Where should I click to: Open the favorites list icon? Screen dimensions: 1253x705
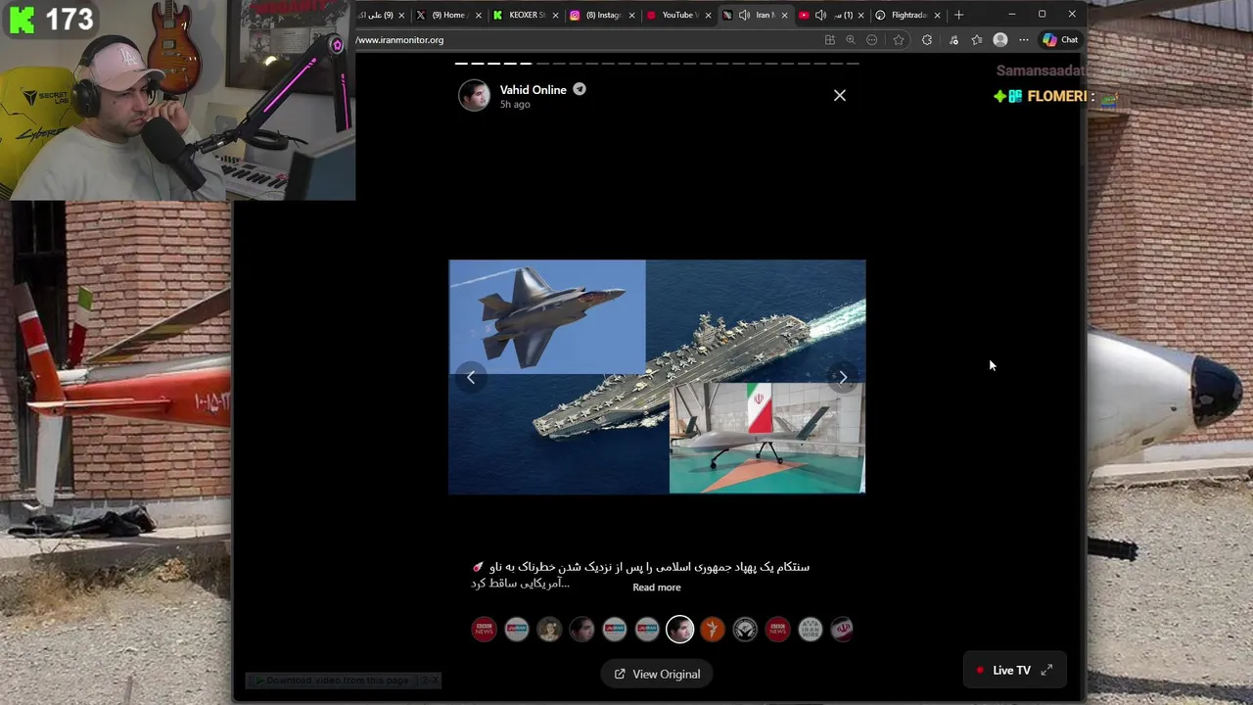[977, 40]
